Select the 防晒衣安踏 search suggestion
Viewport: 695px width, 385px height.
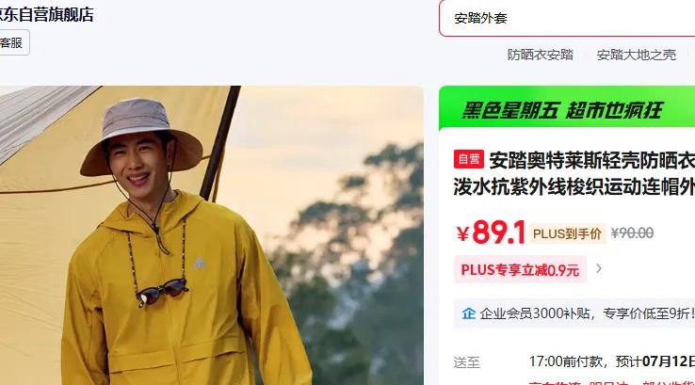541,55
